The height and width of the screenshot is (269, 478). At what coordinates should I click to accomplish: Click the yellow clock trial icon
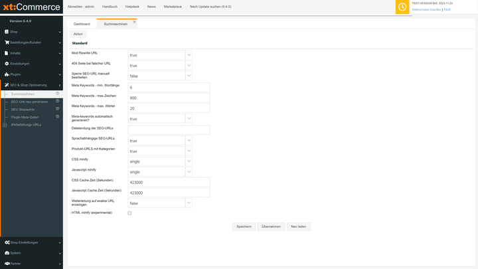402,7
